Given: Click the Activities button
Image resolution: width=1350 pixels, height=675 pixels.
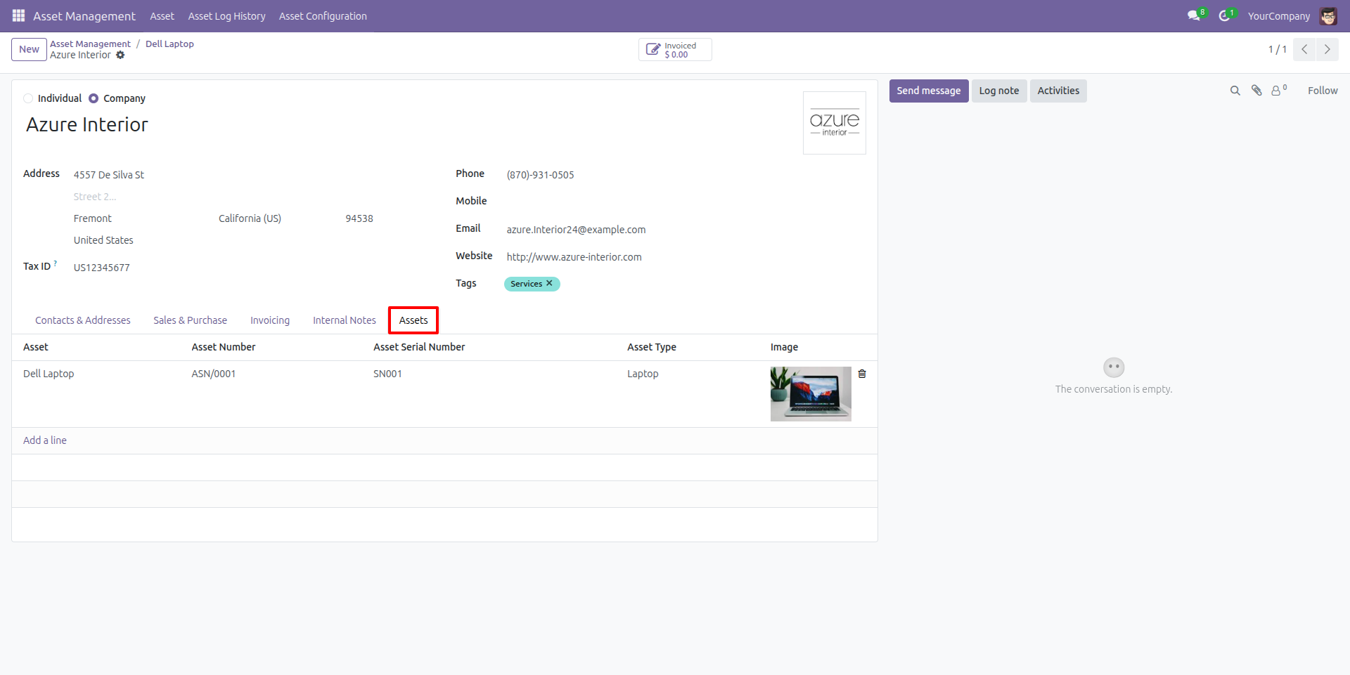Looking at the screenshot, I should pyautogui.click(x=1058, y=91).
